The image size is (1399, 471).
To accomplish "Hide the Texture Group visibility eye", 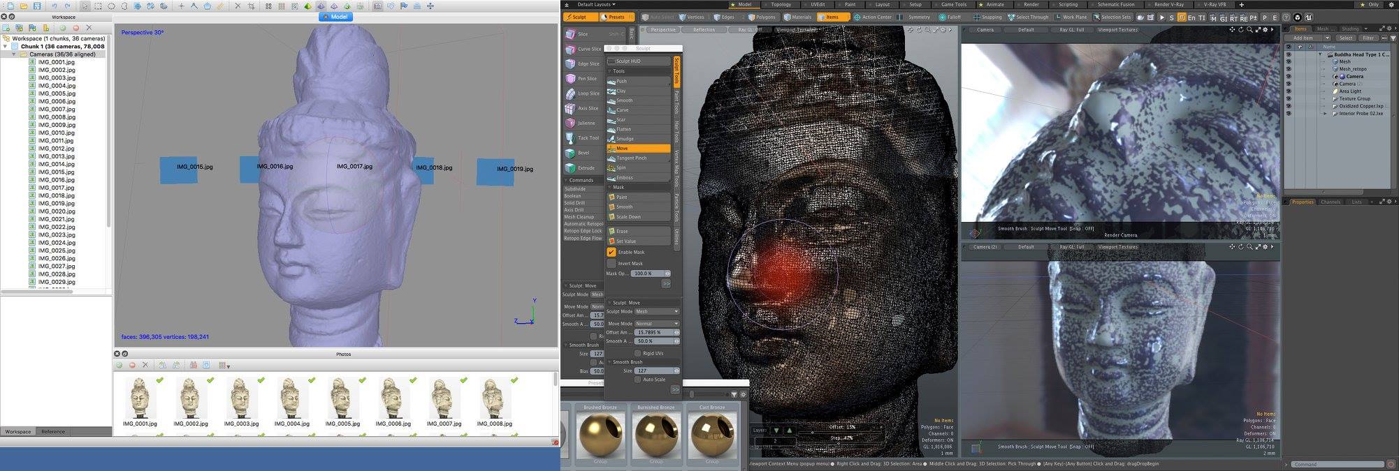I will pyautogui.click(x=1289, y=99).
